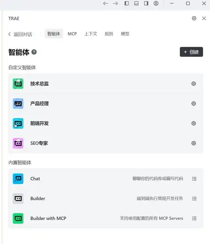The width and height of the screenshot is (210, 244).
Task: Click description 支持使用配置的所有 MCP Servers
Action: 151,218
